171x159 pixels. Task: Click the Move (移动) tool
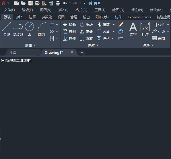click(69, 25)
